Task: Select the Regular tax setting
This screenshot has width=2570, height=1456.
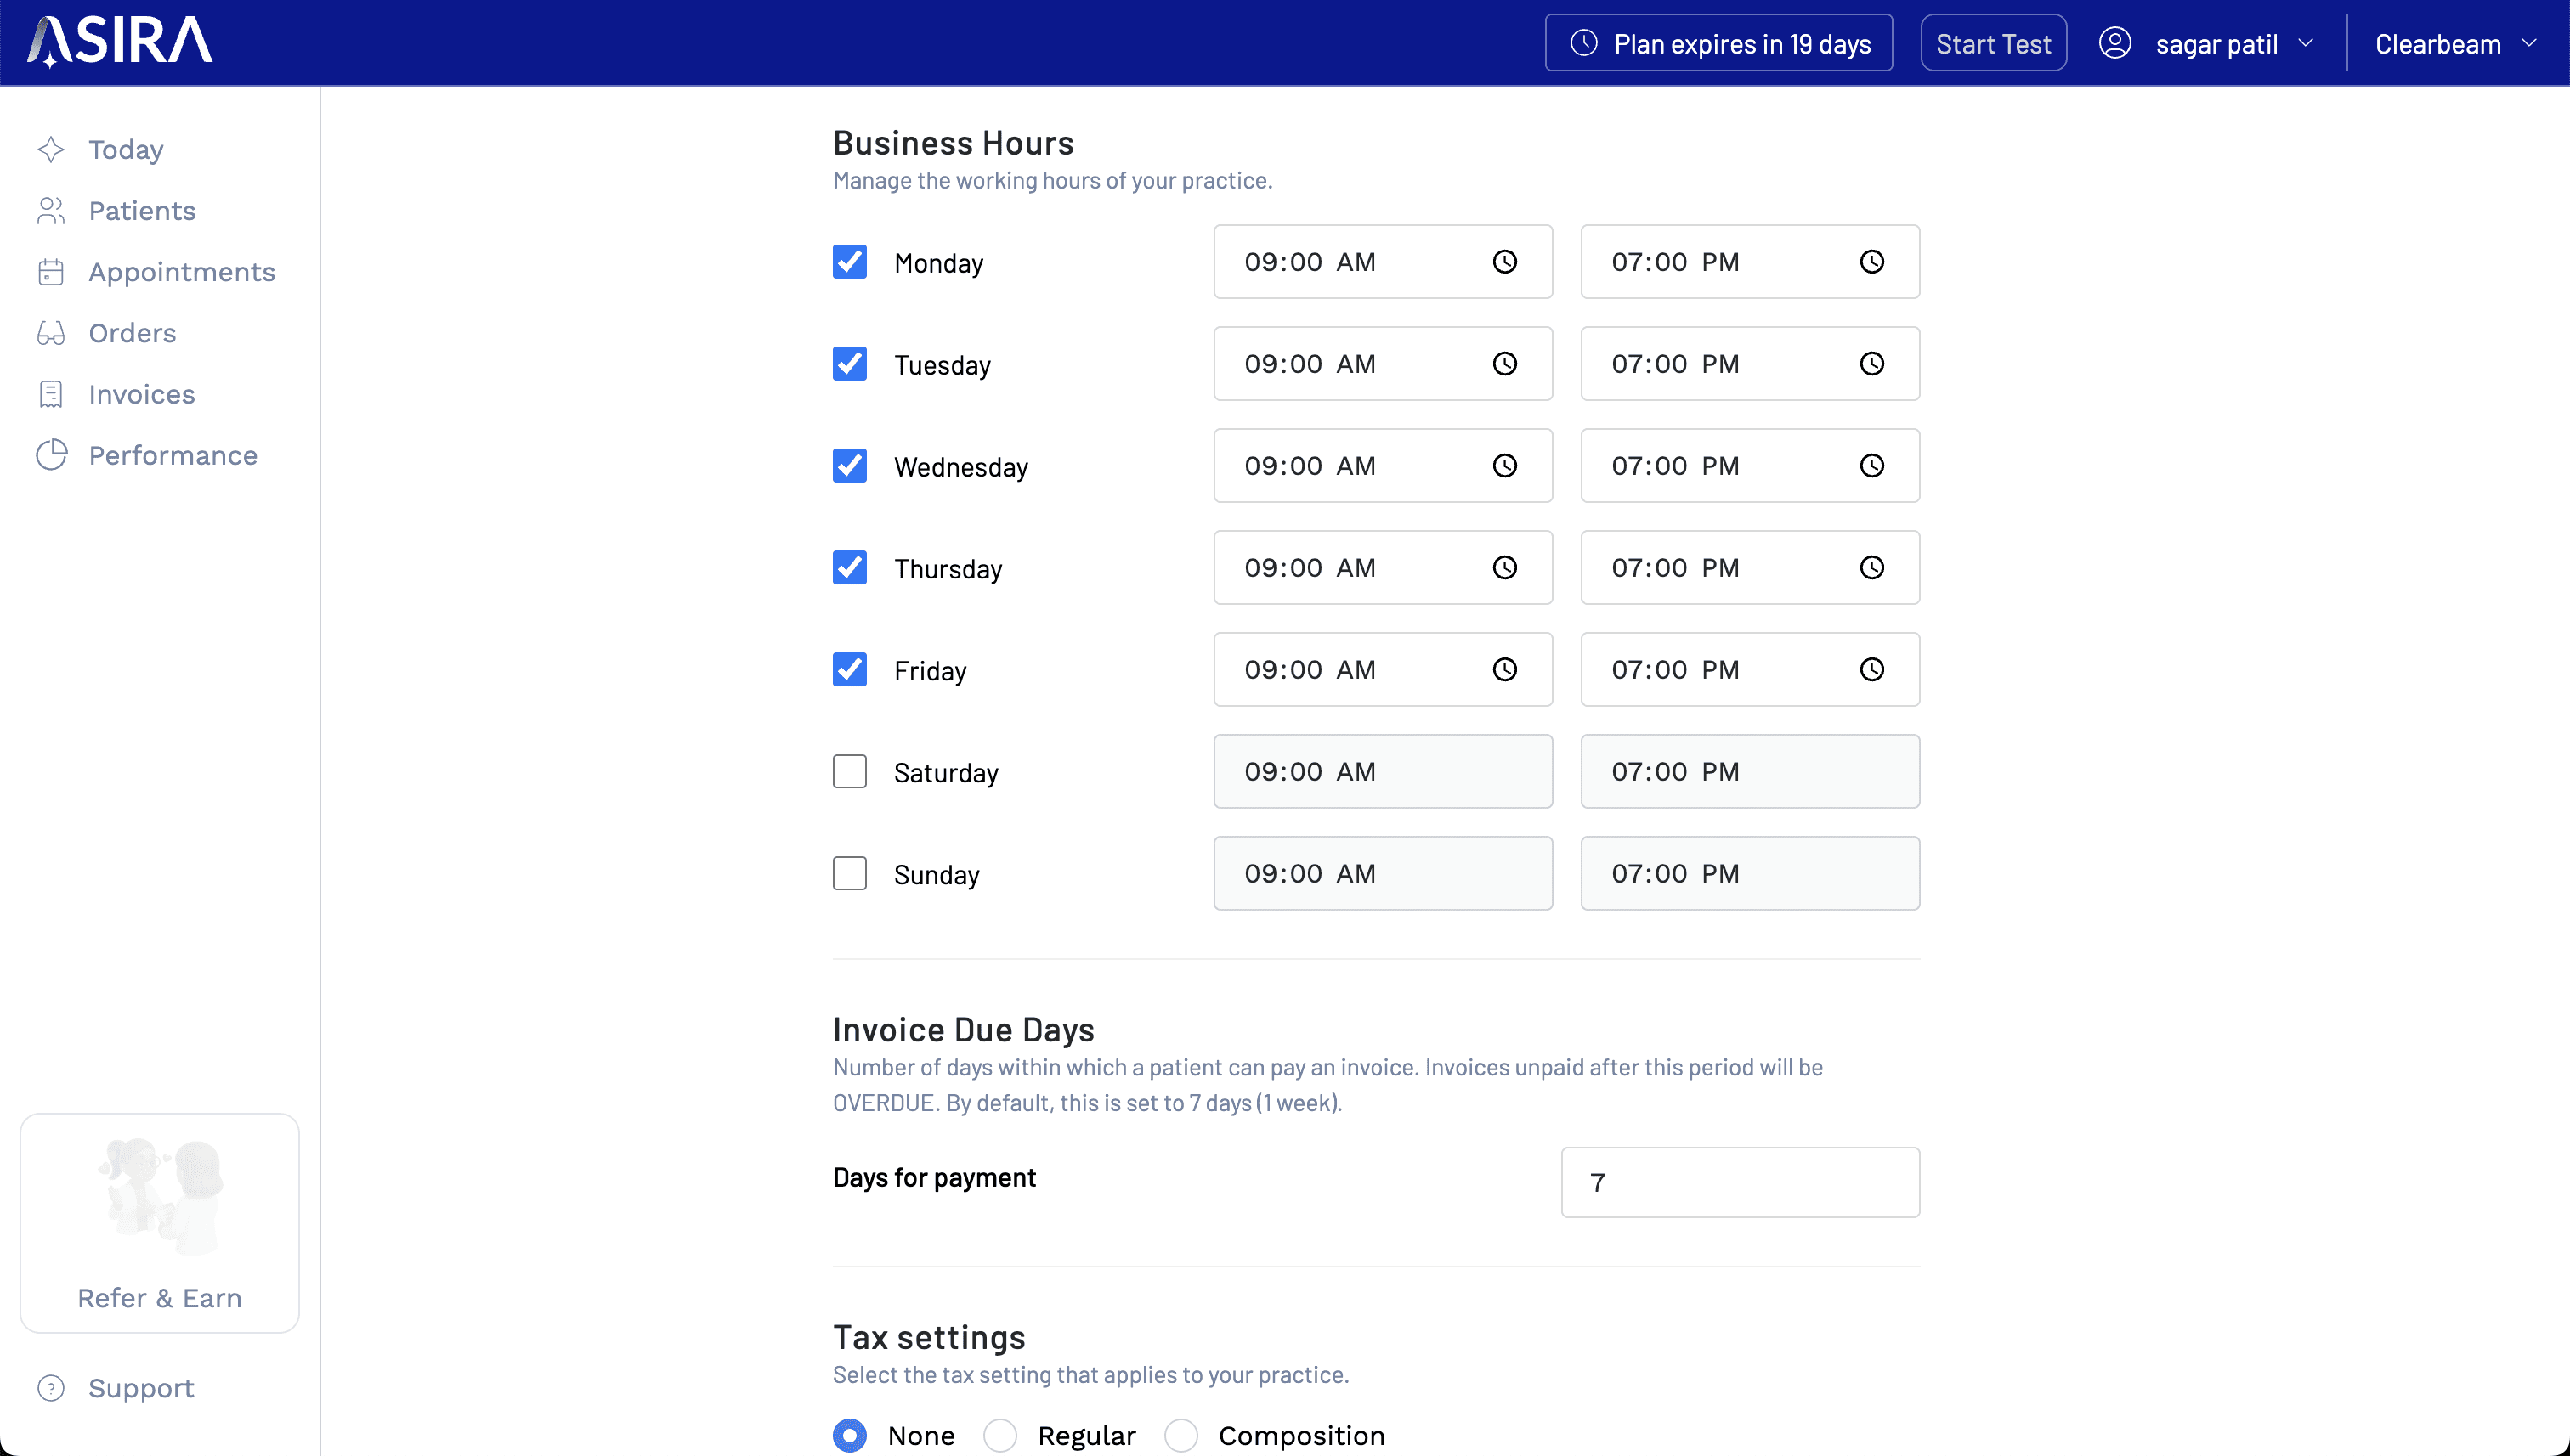Action: [x=999, y=1436]
